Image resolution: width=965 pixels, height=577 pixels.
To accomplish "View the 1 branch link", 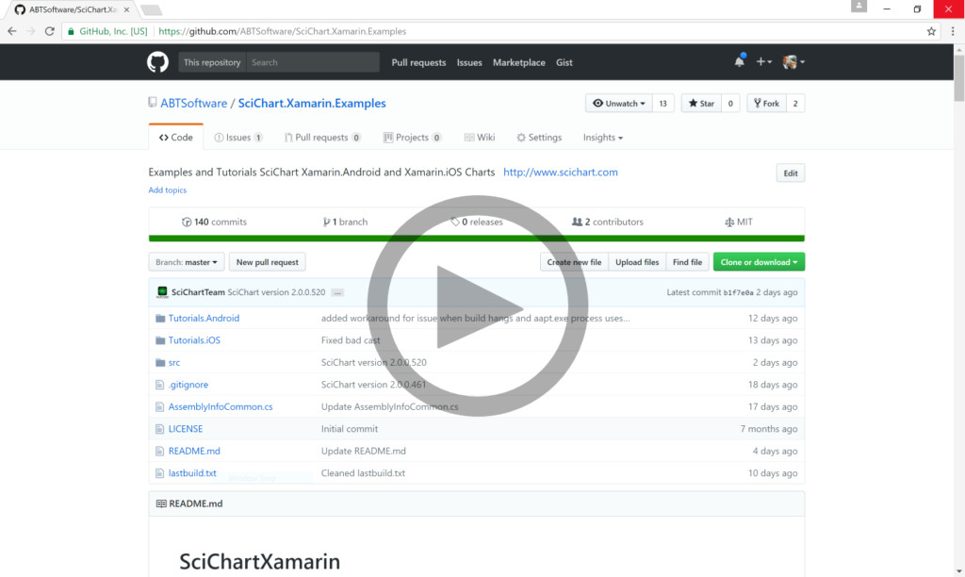I will click(x=345, y=222).
